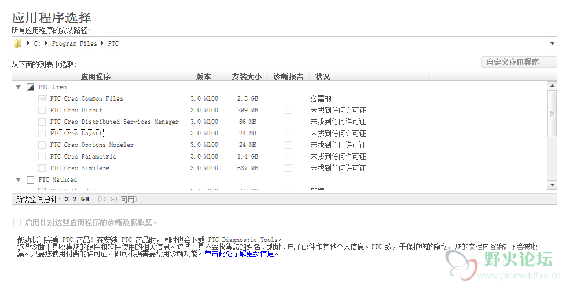
Task: Select Program Files path segment
Action: tap(74, 43)
